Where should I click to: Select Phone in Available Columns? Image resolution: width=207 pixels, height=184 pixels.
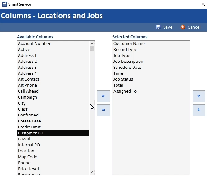53,163
